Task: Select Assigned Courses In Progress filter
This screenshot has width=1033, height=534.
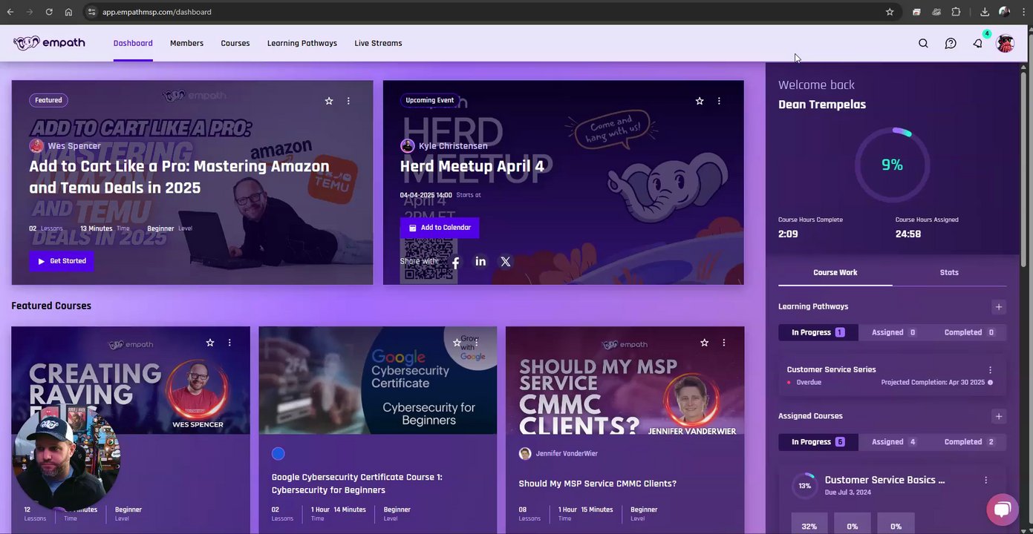Action: pyautogui.click(x=818, y=442)
